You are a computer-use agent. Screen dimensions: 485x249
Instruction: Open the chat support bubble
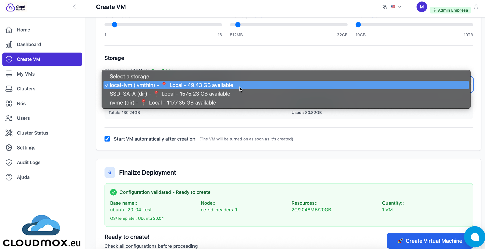474,237
